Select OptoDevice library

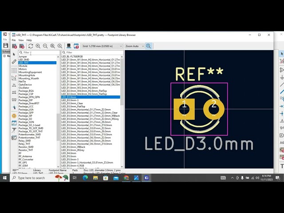(25, 85)
